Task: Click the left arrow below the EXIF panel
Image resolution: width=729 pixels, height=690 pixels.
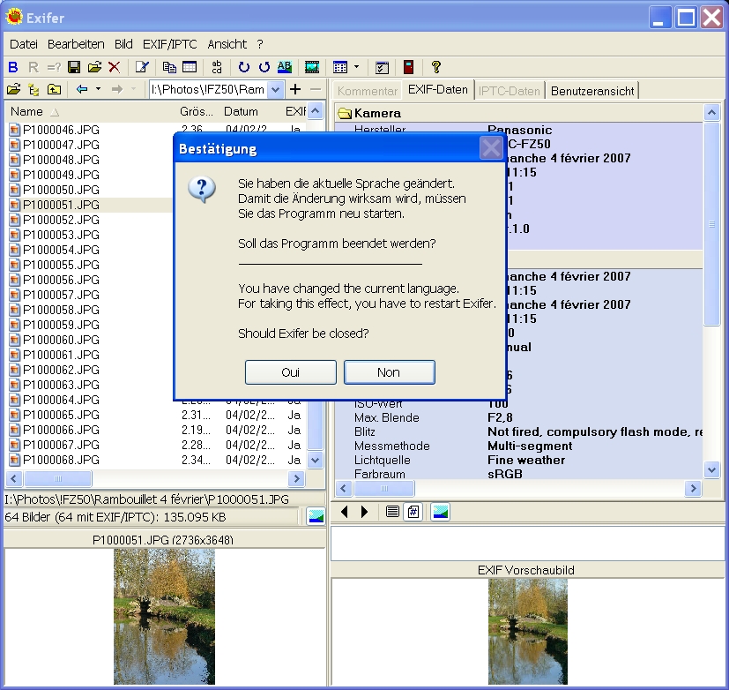Action: (x=345, y=512)
